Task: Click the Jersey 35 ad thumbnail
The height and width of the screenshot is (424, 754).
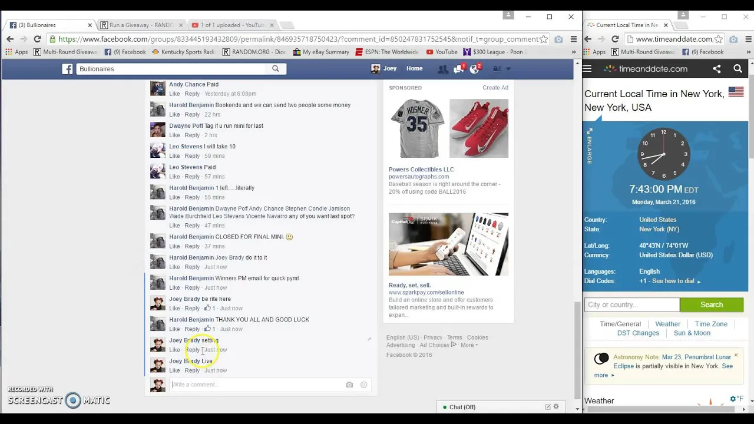Action: pos(418,128)
